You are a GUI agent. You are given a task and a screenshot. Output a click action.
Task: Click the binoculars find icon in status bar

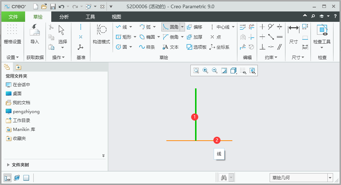pos(224,178)
